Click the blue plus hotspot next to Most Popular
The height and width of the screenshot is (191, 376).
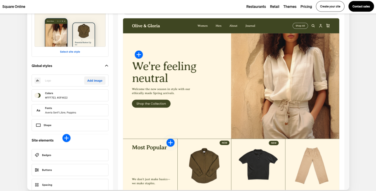pos(170,143)
